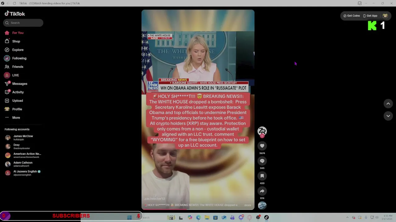The height and width of the screenshot is (222, 396).
Task: Click the playing video to pause
Action: pos(198,110)
